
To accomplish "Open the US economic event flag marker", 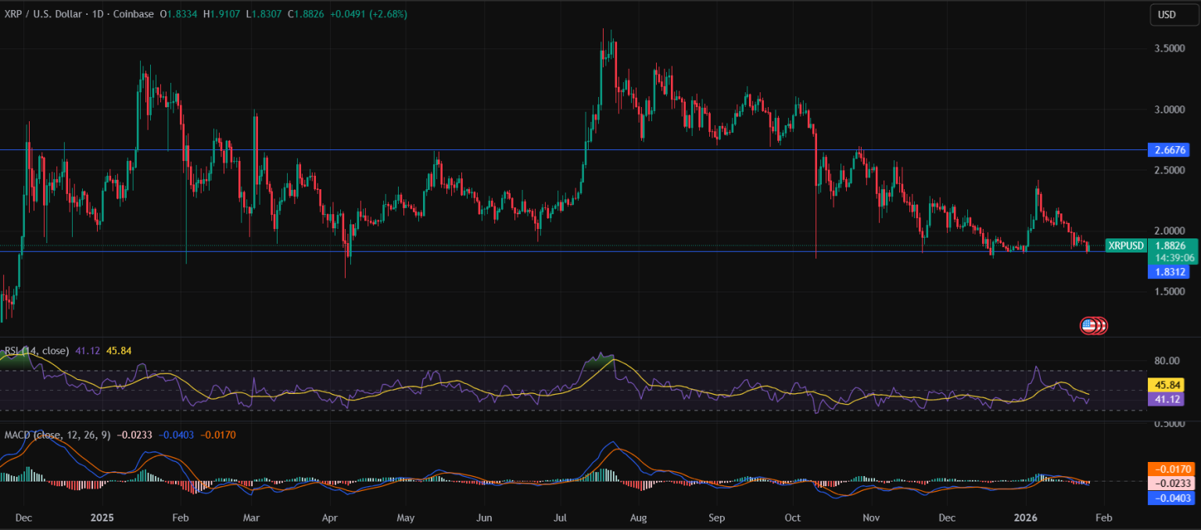I will (1088, 325).
